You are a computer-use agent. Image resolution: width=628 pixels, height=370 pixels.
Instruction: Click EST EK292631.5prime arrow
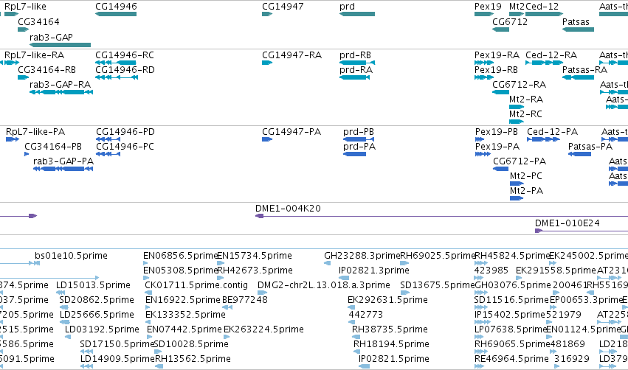click(x=351, y=307)
